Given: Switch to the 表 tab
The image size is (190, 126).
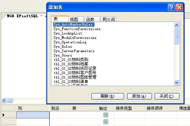Looking at the screenshot, I should 60,19.
